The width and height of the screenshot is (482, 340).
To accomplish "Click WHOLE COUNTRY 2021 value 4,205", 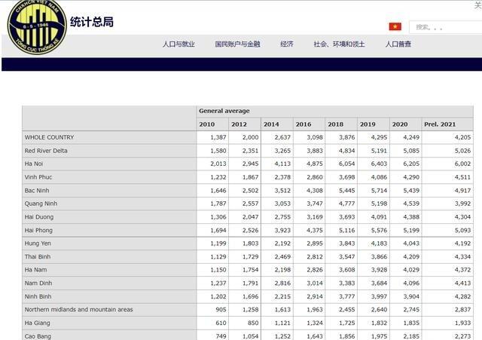I will (462, 137).
